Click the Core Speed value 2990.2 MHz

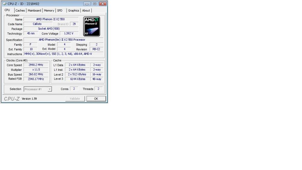click(36, 65)
